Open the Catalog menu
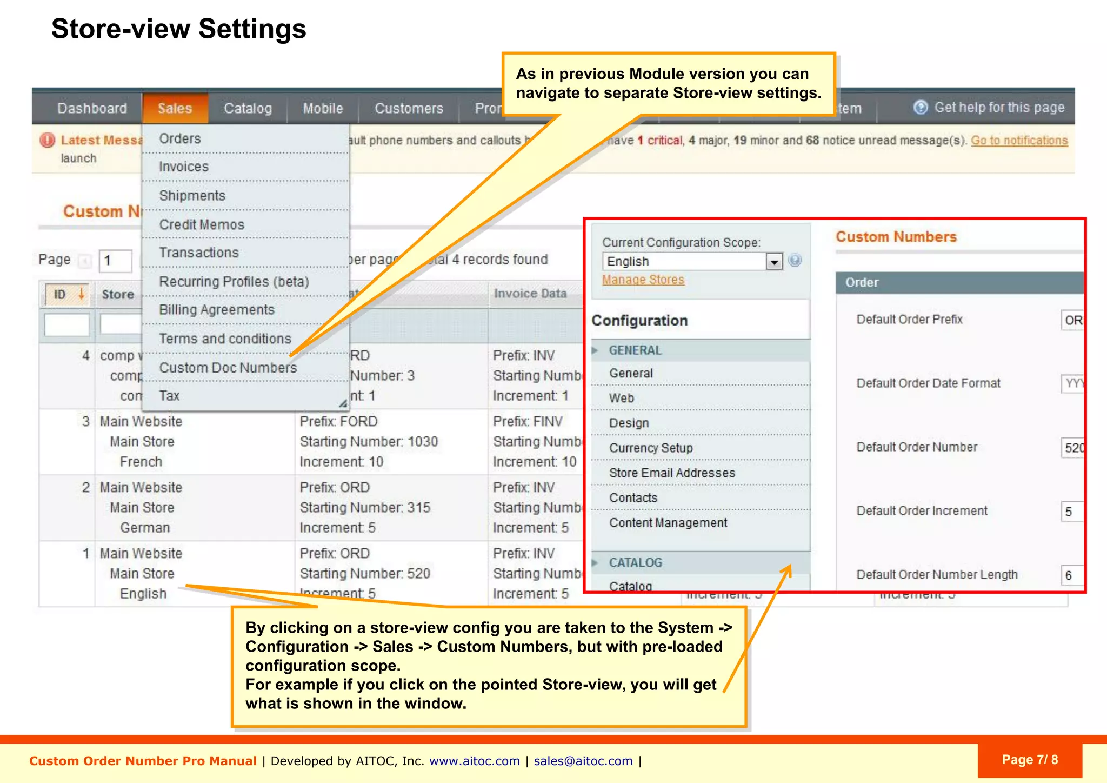Image resolution: width=1107 pixels, height=783 pixels. (x=248, y=108)
